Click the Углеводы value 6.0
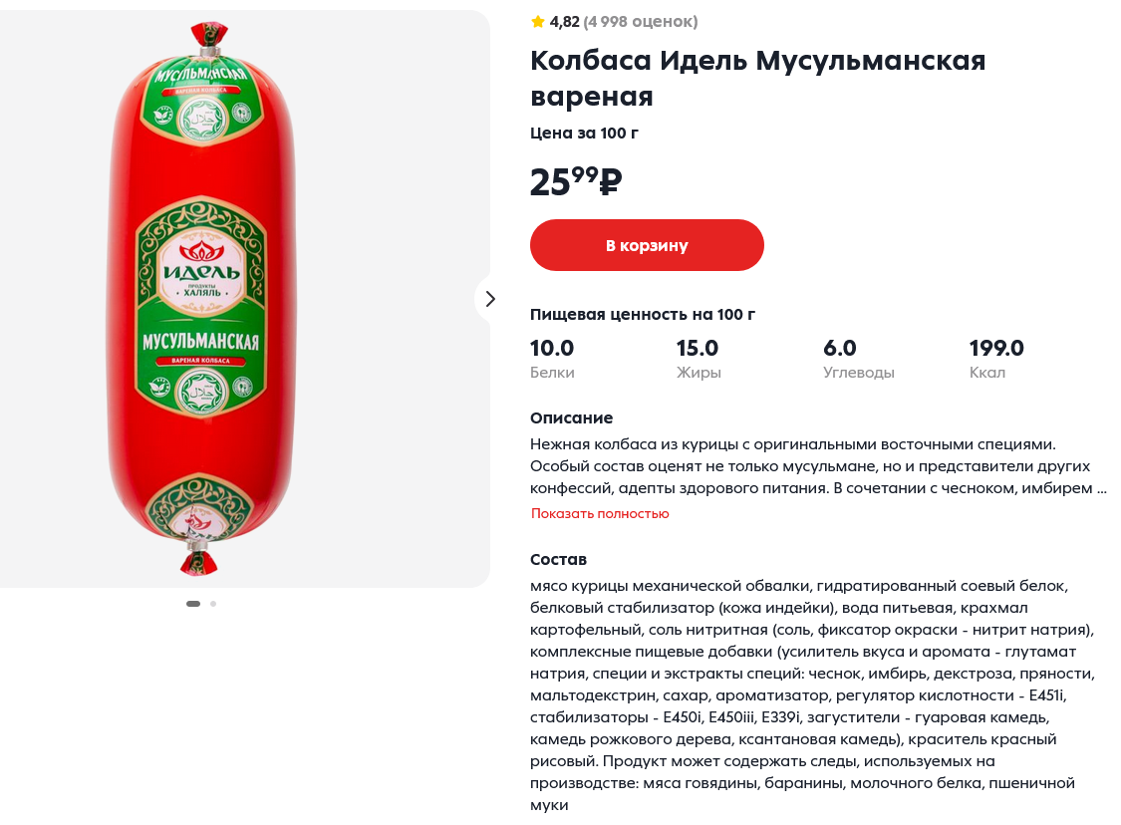 (839, 349)
